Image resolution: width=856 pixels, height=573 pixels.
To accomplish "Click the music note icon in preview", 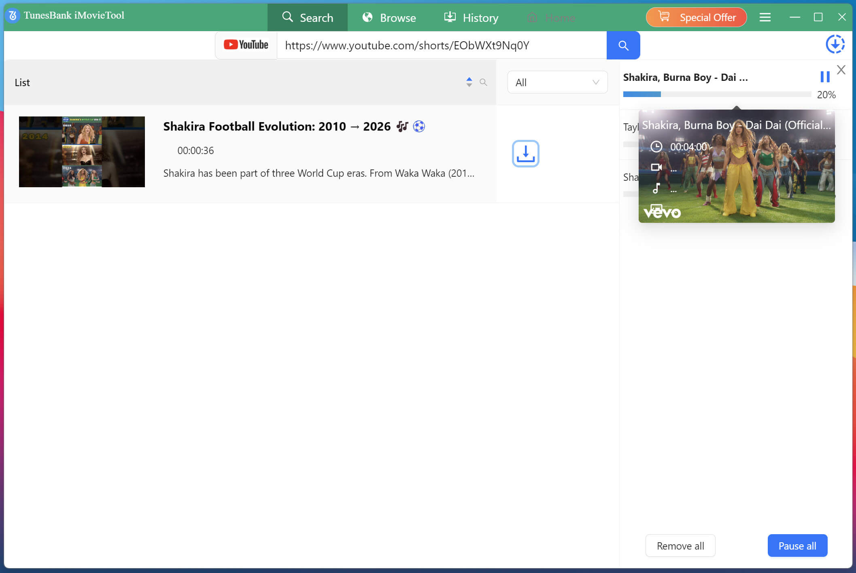I will 656,188.
